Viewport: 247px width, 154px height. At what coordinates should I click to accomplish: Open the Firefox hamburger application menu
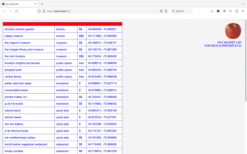point(243,11)
